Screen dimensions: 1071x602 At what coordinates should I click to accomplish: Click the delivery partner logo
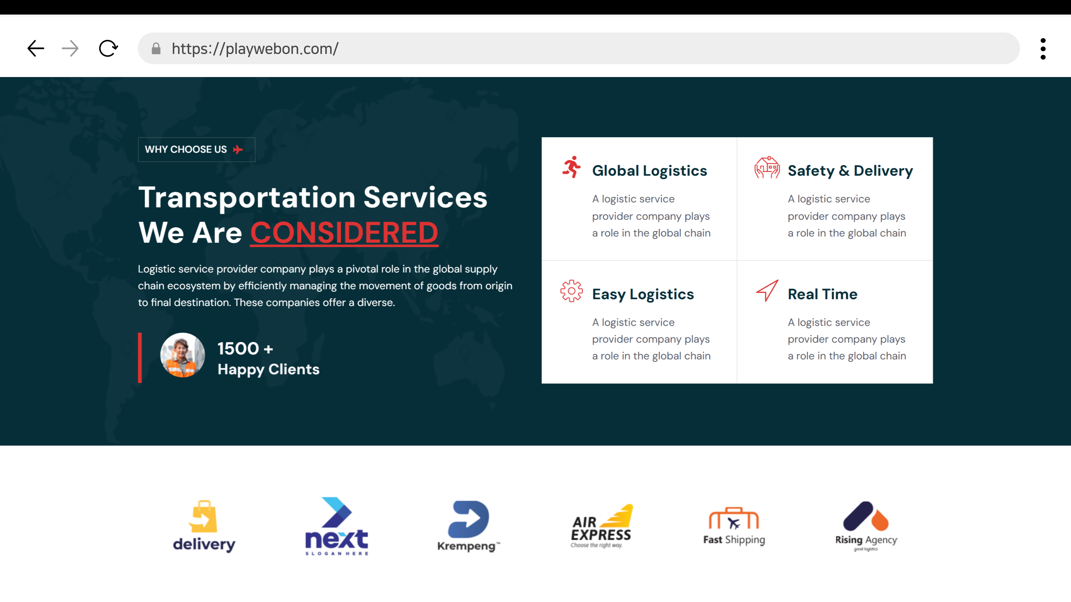(204, 526)
